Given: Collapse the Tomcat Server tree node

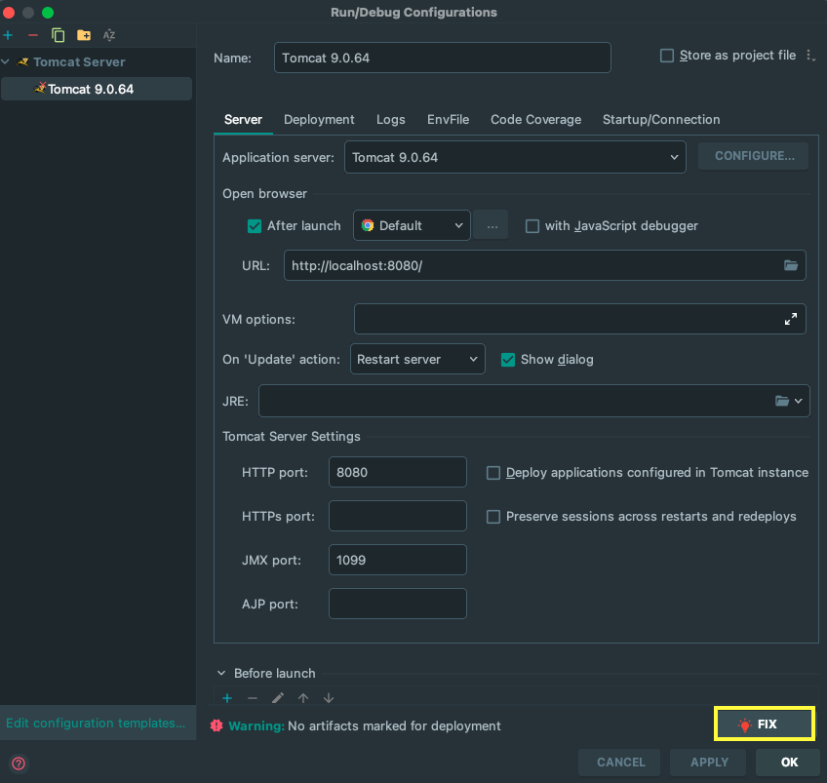Looking at the screenshot, I should [5, 61].
